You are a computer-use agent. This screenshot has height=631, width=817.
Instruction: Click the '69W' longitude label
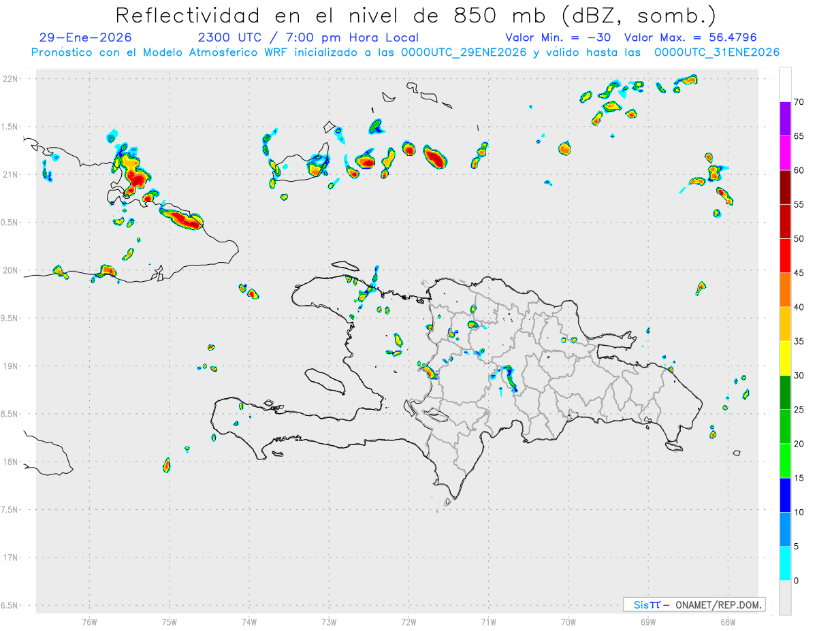point(648,621)
